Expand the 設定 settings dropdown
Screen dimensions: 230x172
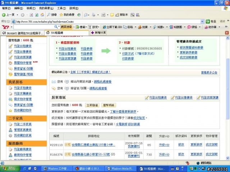(99, 27)
